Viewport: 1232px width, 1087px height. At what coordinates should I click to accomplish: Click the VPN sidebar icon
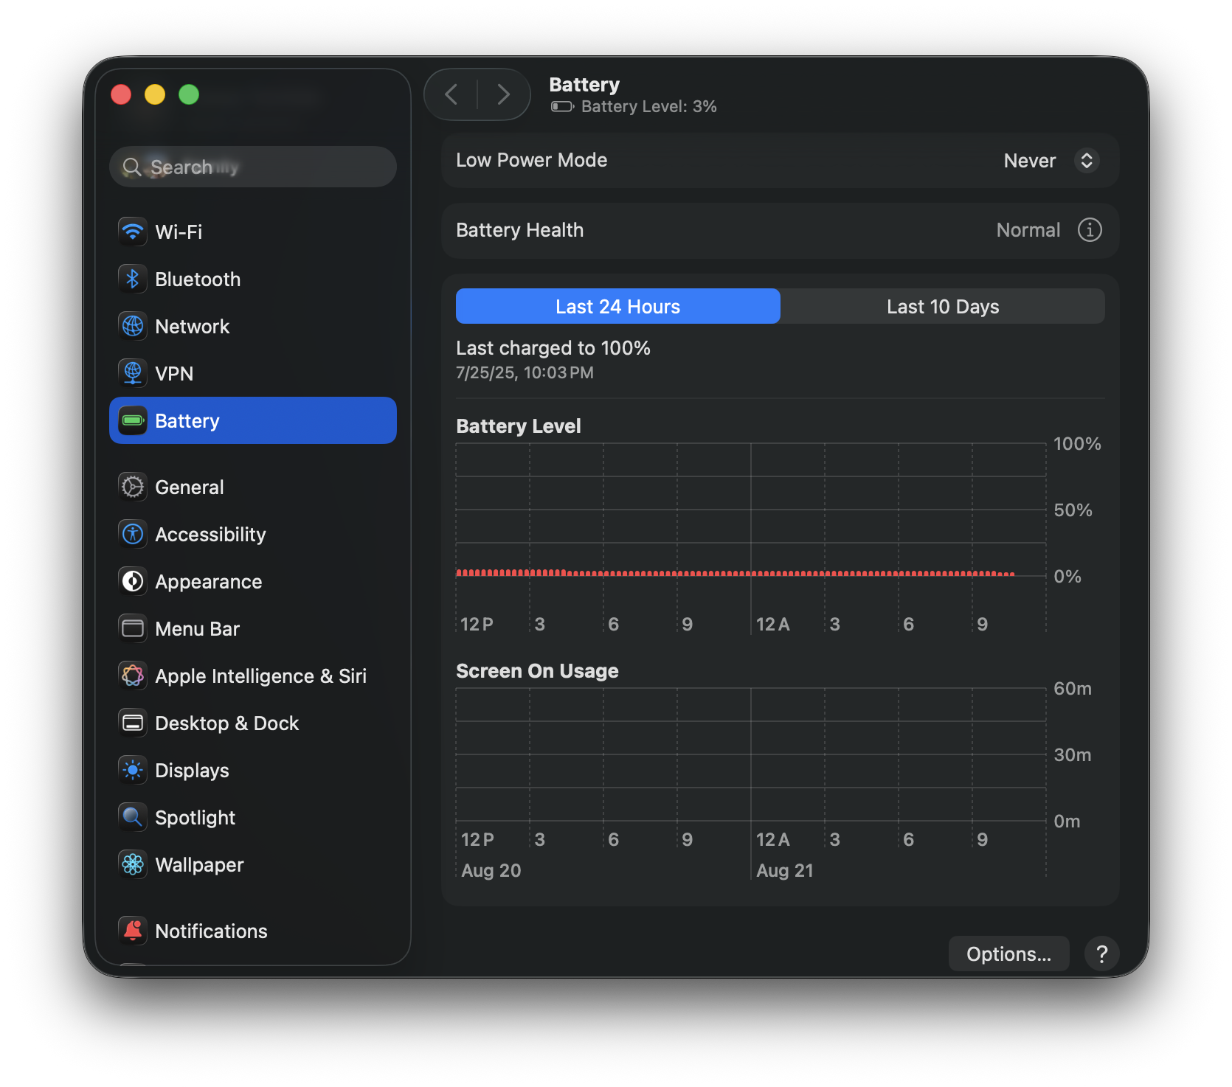pyautogui.click(x=133, y=373)
